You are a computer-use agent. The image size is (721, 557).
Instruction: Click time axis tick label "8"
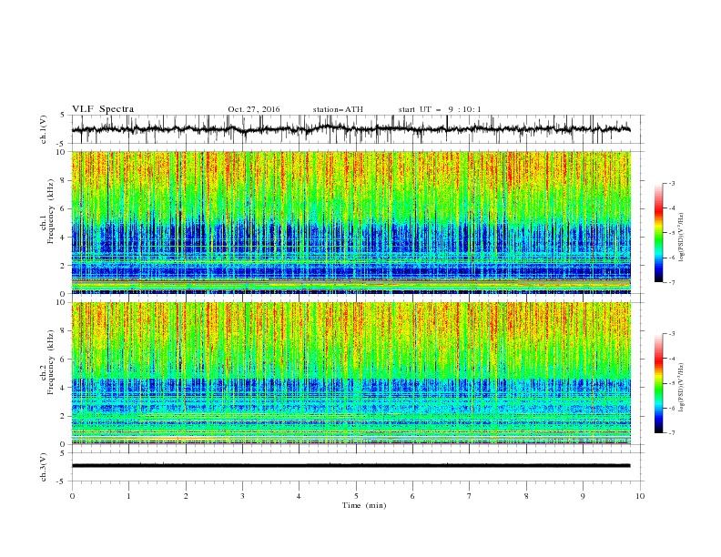click(526, 496)
